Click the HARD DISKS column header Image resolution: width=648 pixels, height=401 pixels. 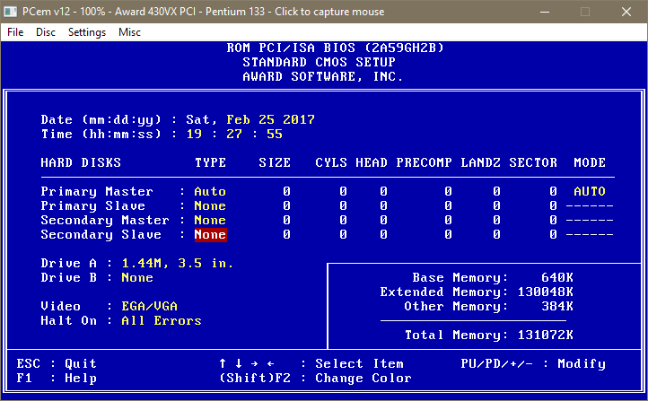click(81, 162)
